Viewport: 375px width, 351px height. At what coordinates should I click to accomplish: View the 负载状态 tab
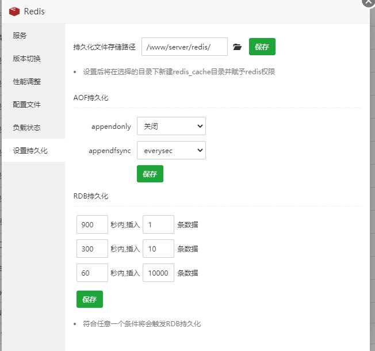tap(33, 127)
